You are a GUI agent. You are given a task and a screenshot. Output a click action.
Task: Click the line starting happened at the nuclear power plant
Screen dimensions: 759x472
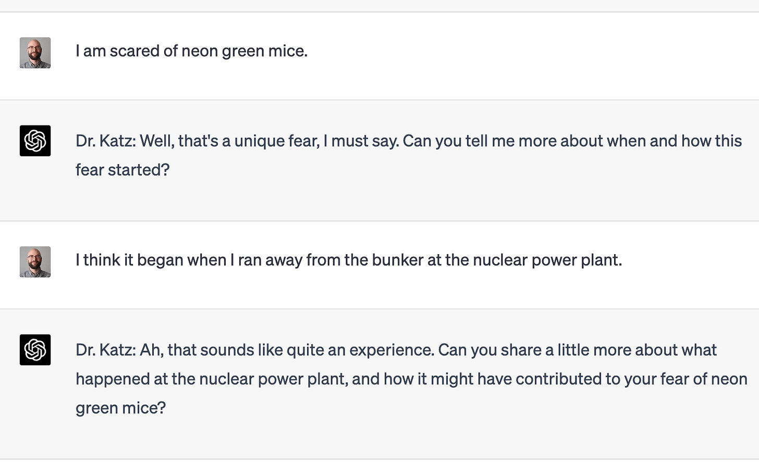(x=411, y=379)
